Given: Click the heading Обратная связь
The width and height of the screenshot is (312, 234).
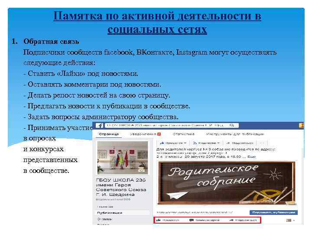Looking at the screenshot, I should click(51, 42).
